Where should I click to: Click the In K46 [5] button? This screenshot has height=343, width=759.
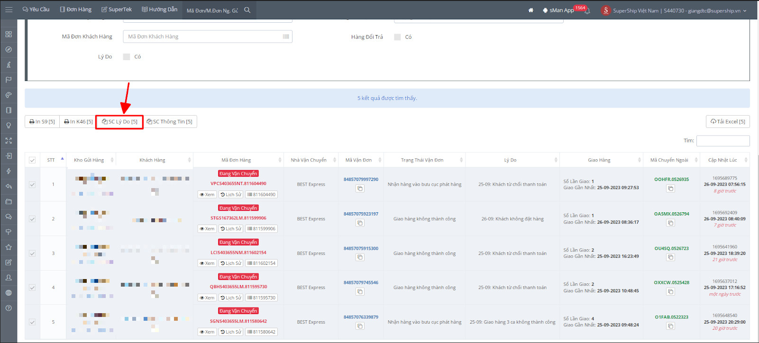click(x=78, y=122)
